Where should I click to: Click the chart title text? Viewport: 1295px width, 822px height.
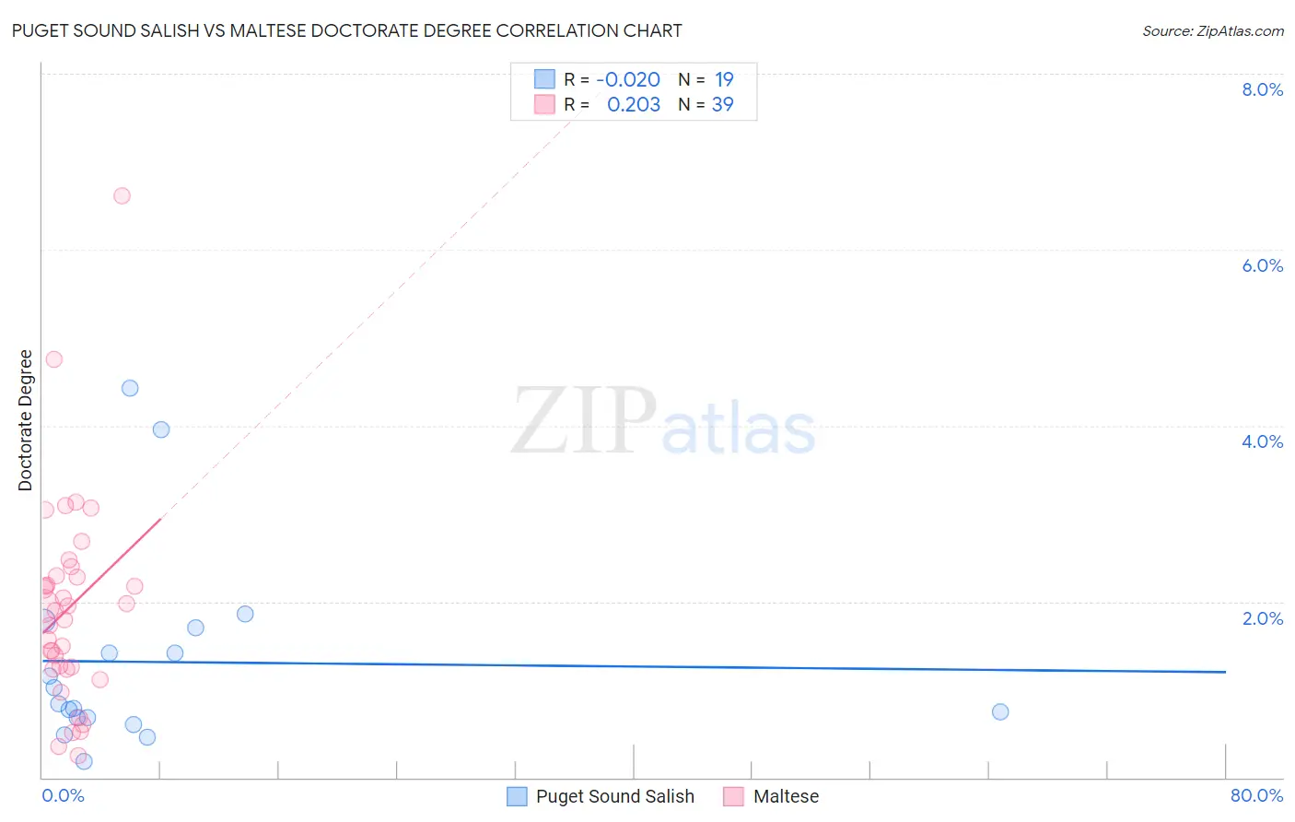tap(347, 30)
